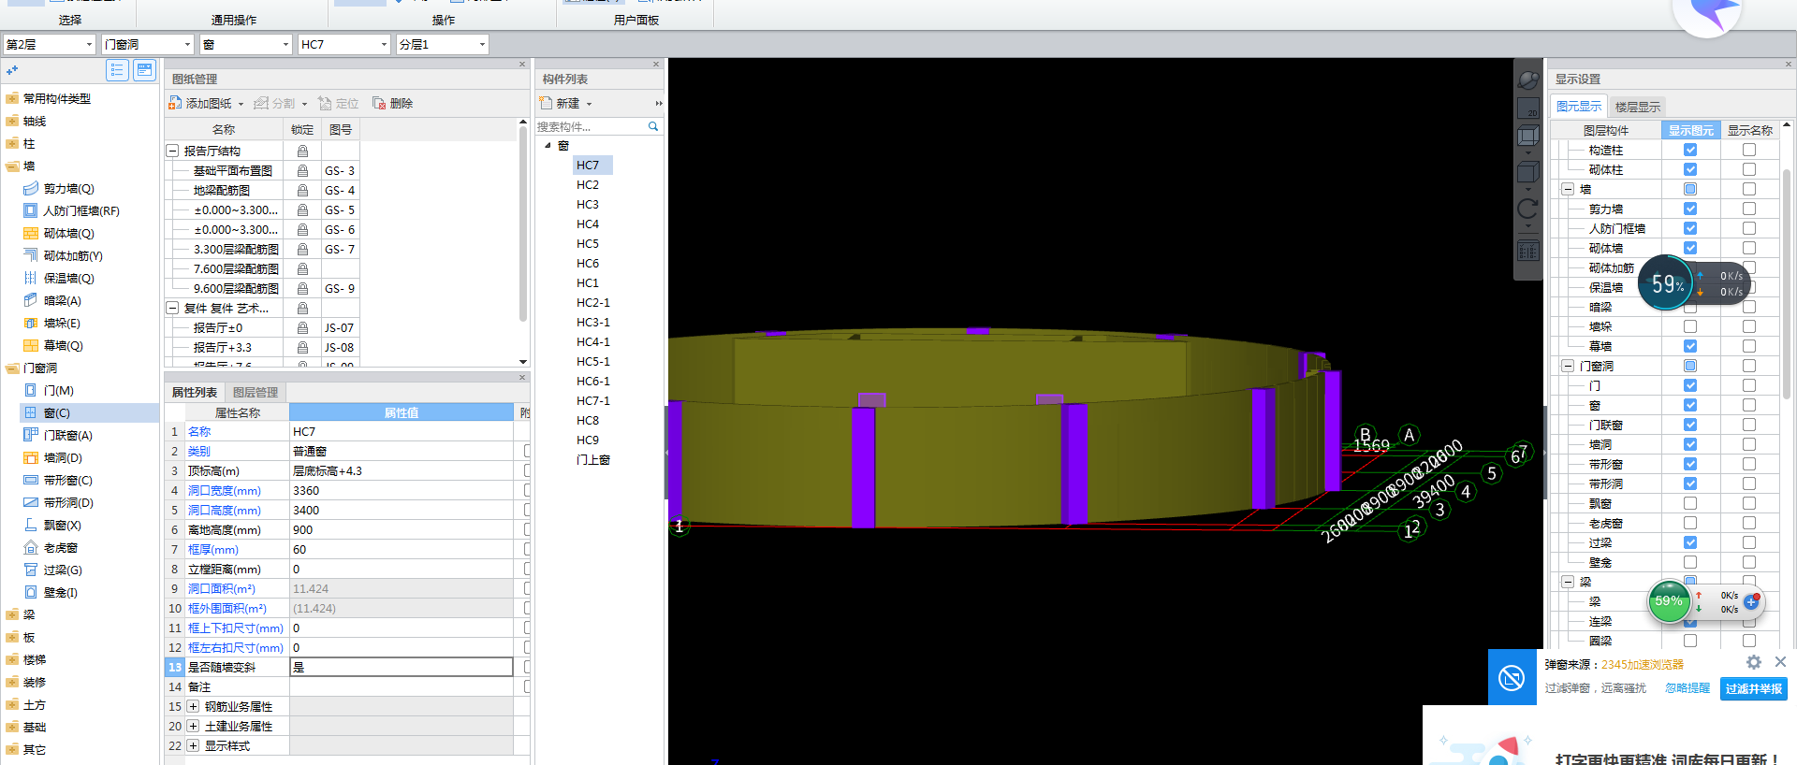Click the 洞口宽度 value field 3360

[402, 490]
